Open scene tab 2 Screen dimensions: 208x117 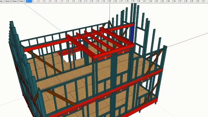pos(35,1)
